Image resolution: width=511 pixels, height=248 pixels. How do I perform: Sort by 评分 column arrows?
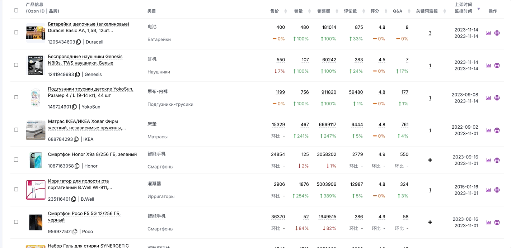tap(386, 11)
